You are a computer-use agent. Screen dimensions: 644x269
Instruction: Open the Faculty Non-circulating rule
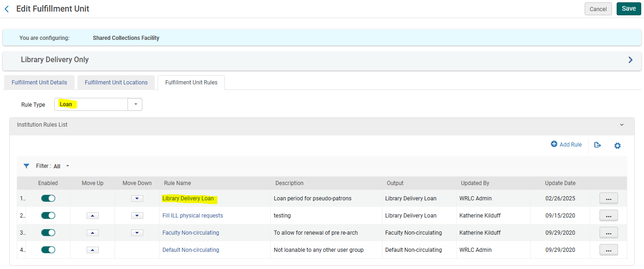pos(191,232)
